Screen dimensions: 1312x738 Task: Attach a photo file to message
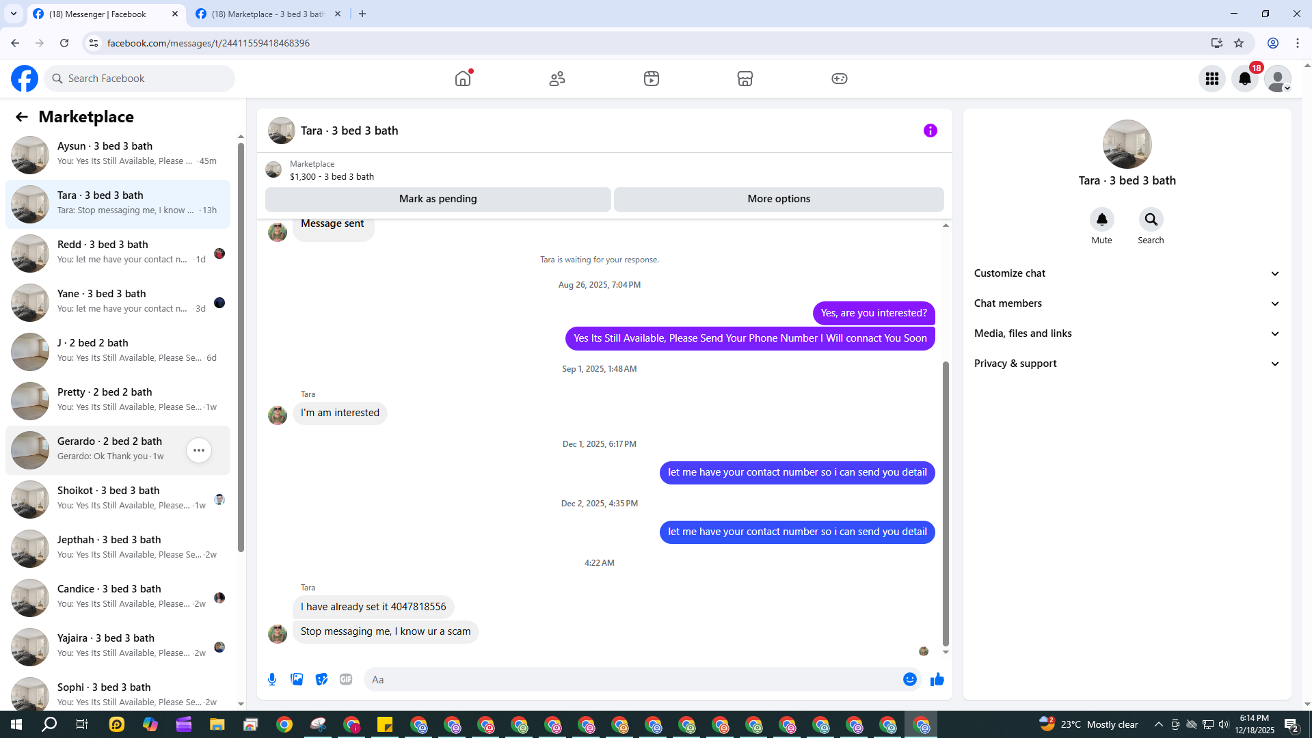click(297, 679)
